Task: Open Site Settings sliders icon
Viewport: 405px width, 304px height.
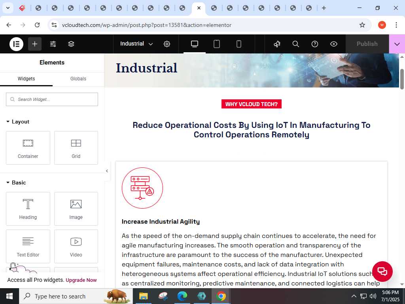Action: pyautogui.click(x=53, y=44)
